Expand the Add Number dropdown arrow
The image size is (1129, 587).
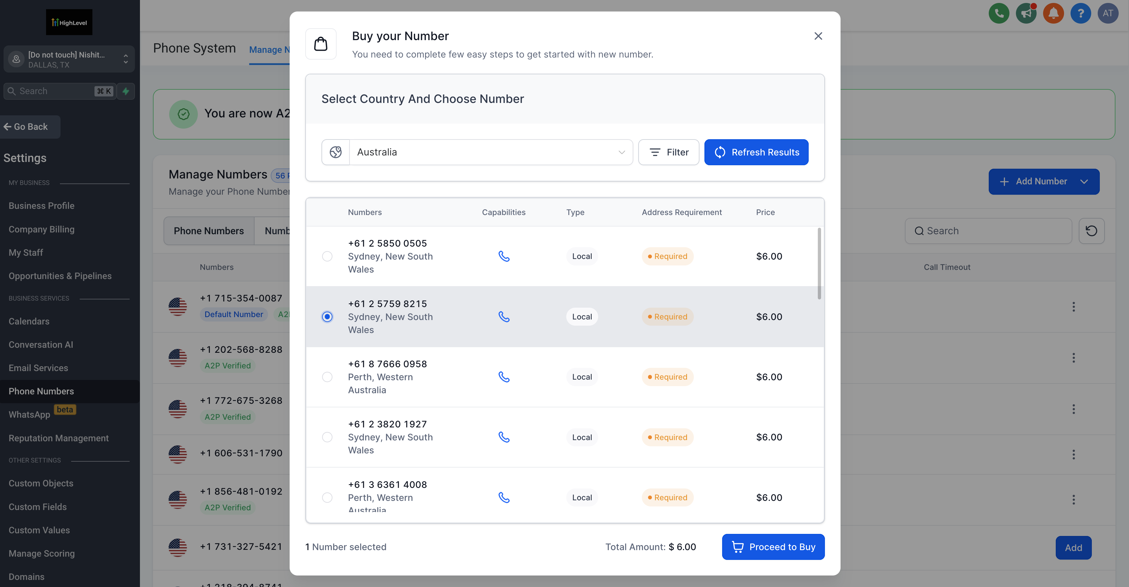pos(1084,182)
